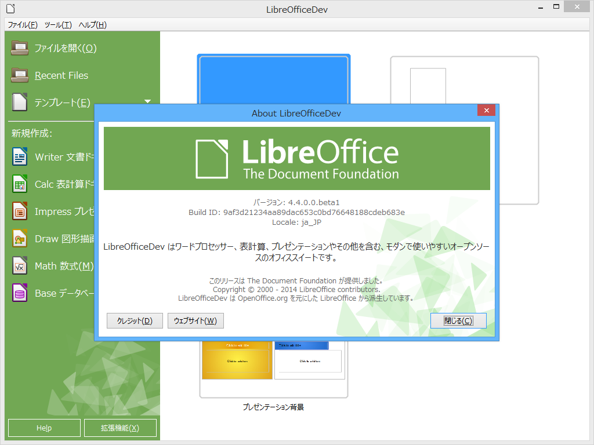Expand the テンプレート dropdown arrow
Image resolution: width=594 pixels, height=445 pixels.
click(148, 101)
